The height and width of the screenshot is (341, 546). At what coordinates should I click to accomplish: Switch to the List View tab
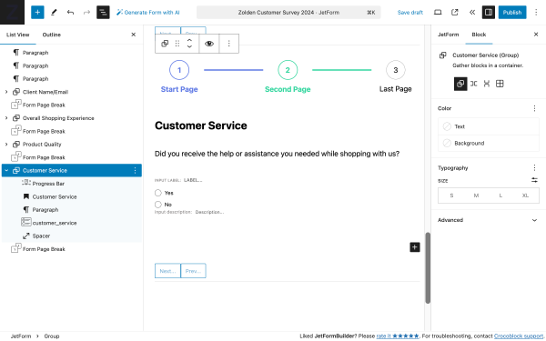[18, 35]
